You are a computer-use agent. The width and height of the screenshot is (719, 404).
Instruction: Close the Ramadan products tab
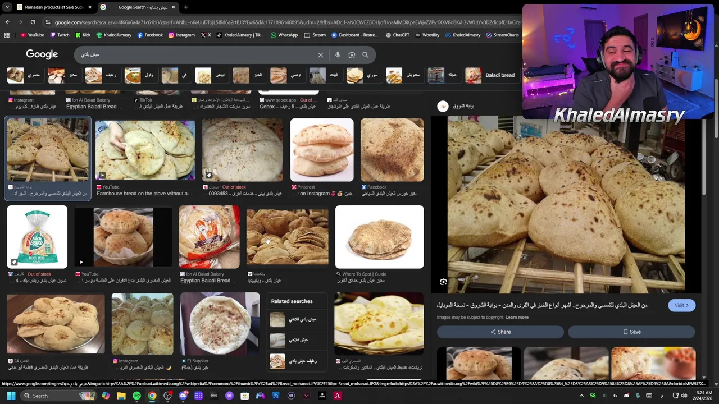pos(89,7)
